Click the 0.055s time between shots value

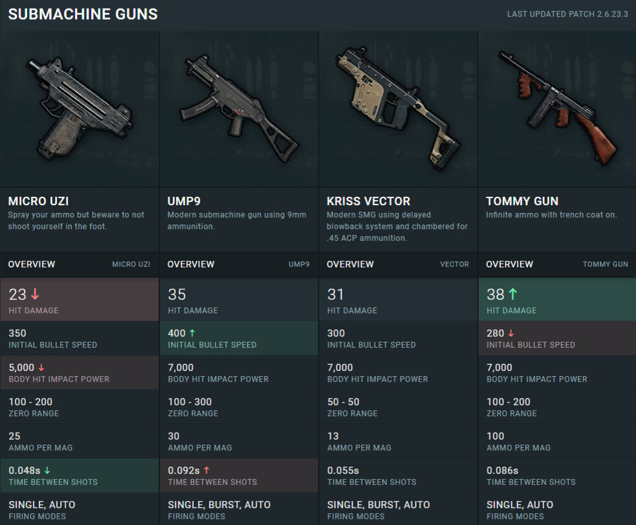tap(343, 471)
